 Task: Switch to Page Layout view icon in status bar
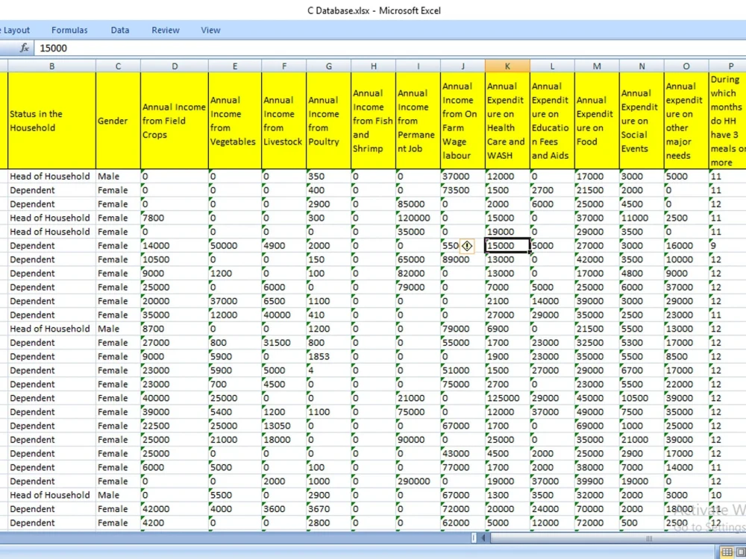[741, 552]
